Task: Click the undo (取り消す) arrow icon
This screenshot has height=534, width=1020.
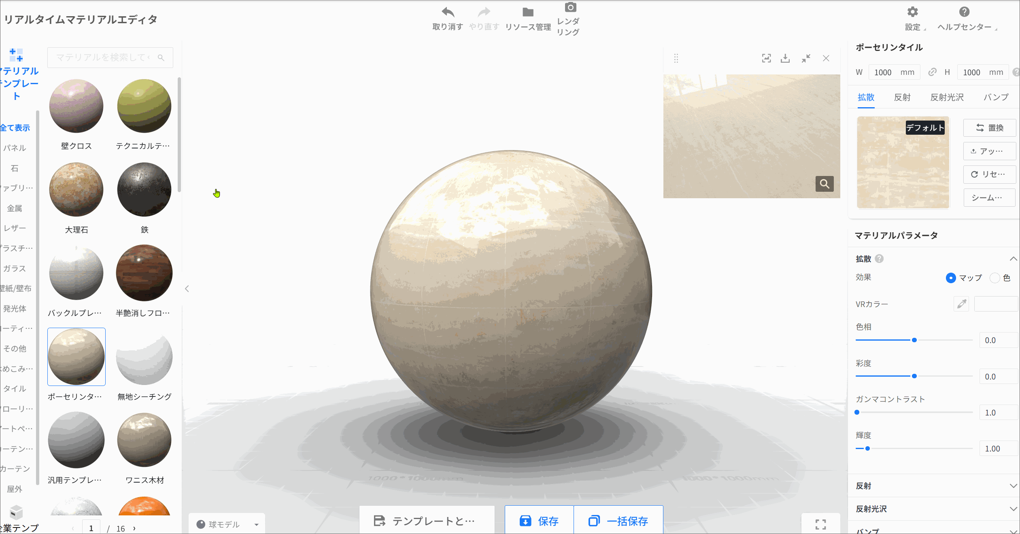Action: (448, 12)
